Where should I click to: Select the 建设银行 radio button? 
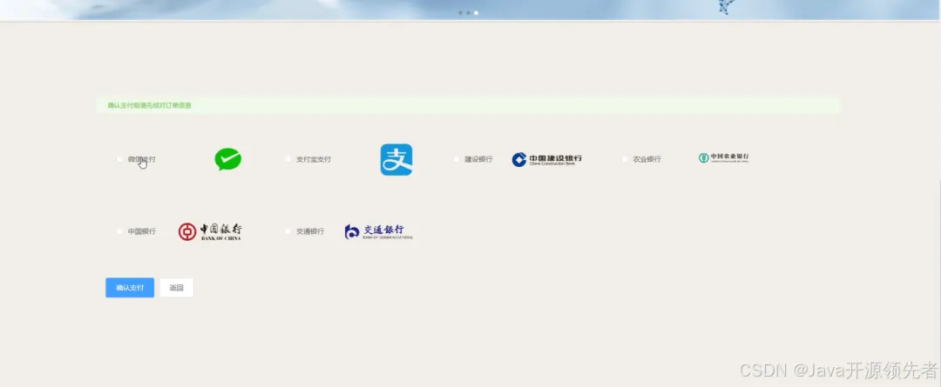pyautogui.click(x=456, y=159)
